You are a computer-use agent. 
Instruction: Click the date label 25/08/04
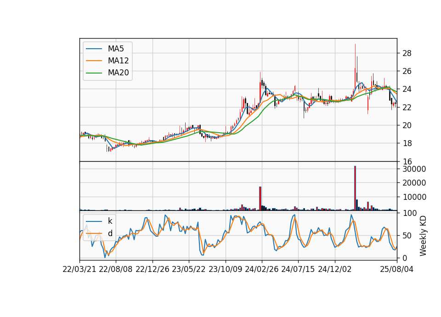(x=397, y=269)
